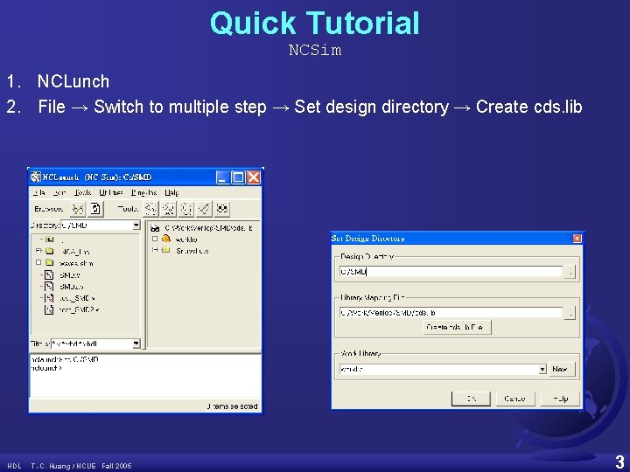Screen dimensions: 630x472
Task: Open the Directory dropdown in NCLaunch
Action: pyautogui.click(x=136, y=226)
